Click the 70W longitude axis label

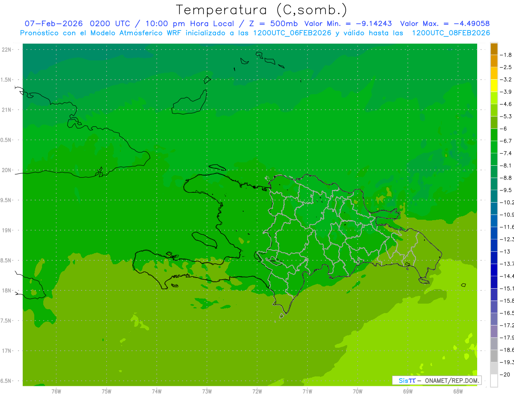[x=358, y=391]
